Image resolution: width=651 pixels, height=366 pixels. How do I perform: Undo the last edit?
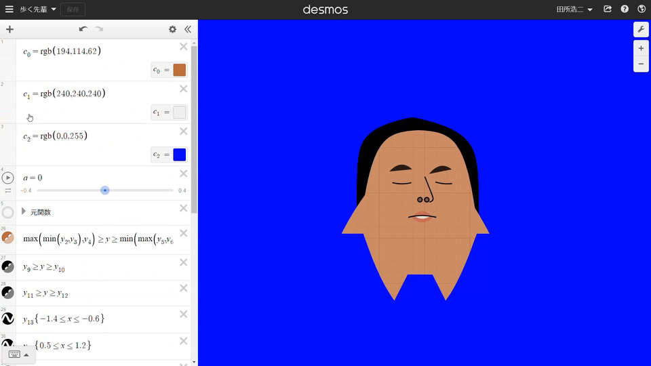click(83, 29)
